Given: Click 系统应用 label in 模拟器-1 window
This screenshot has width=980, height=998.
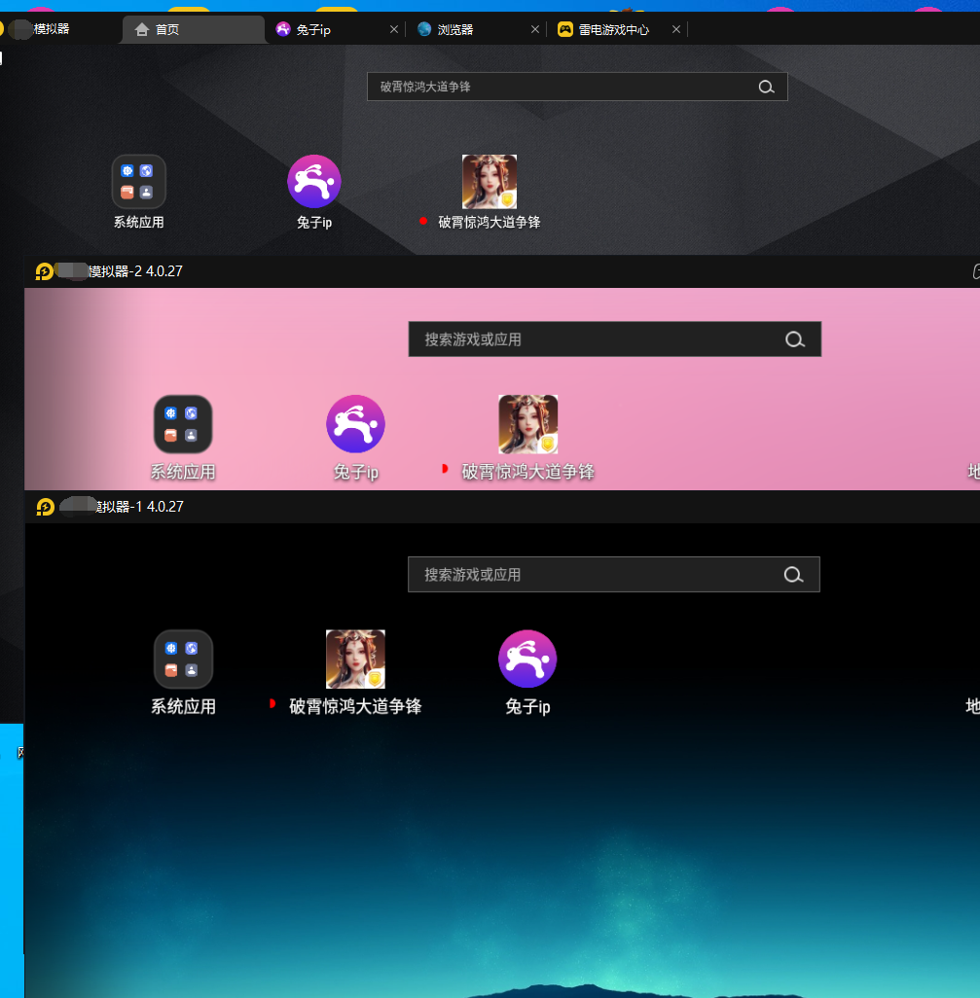Looking at the screenshot, I should point(183,706).
